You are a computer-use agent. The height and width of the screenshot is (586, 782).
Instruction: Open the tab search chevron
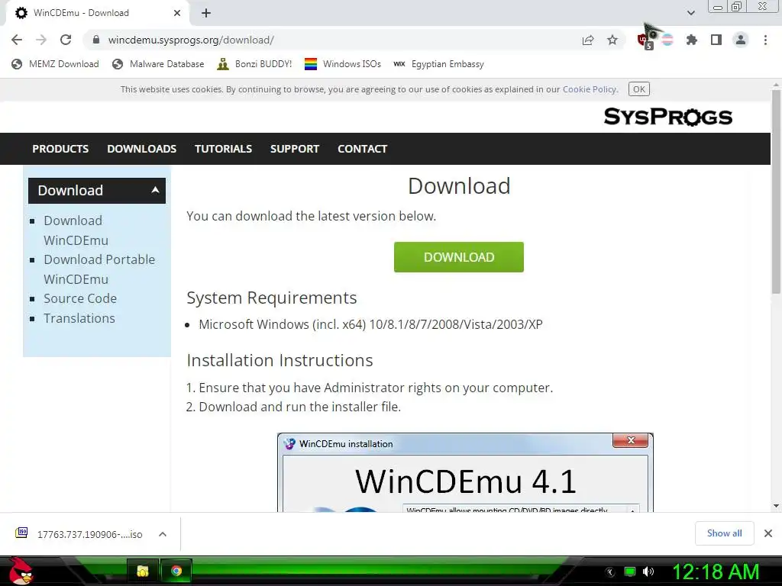690,13
